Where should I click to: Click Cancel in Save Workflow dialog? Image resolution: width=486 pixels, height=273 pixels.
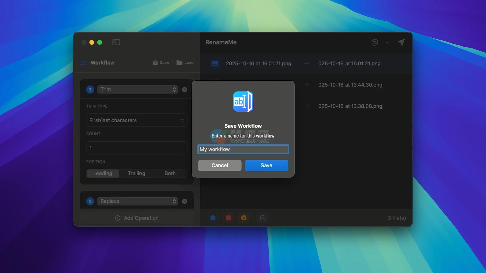(x=220, y=165)
